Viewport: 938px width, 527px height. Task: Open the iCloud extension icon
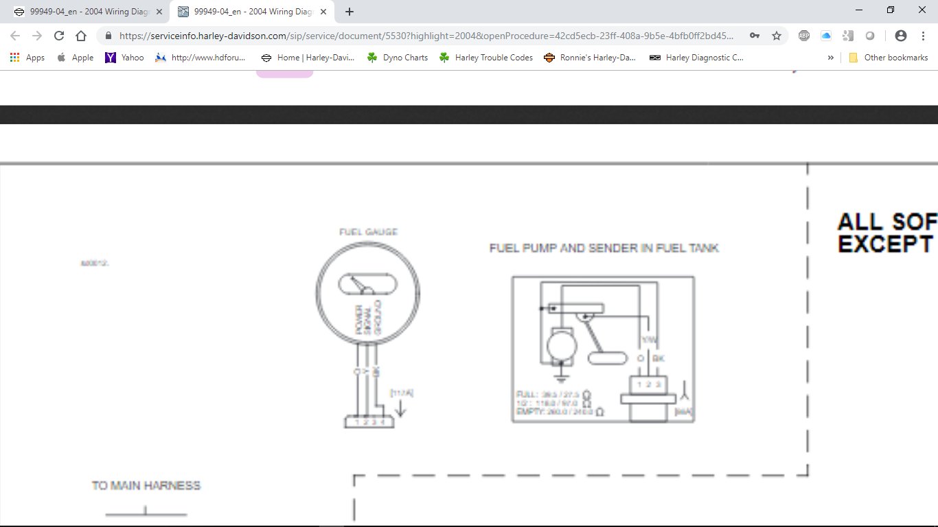click(x=826, y=36)
